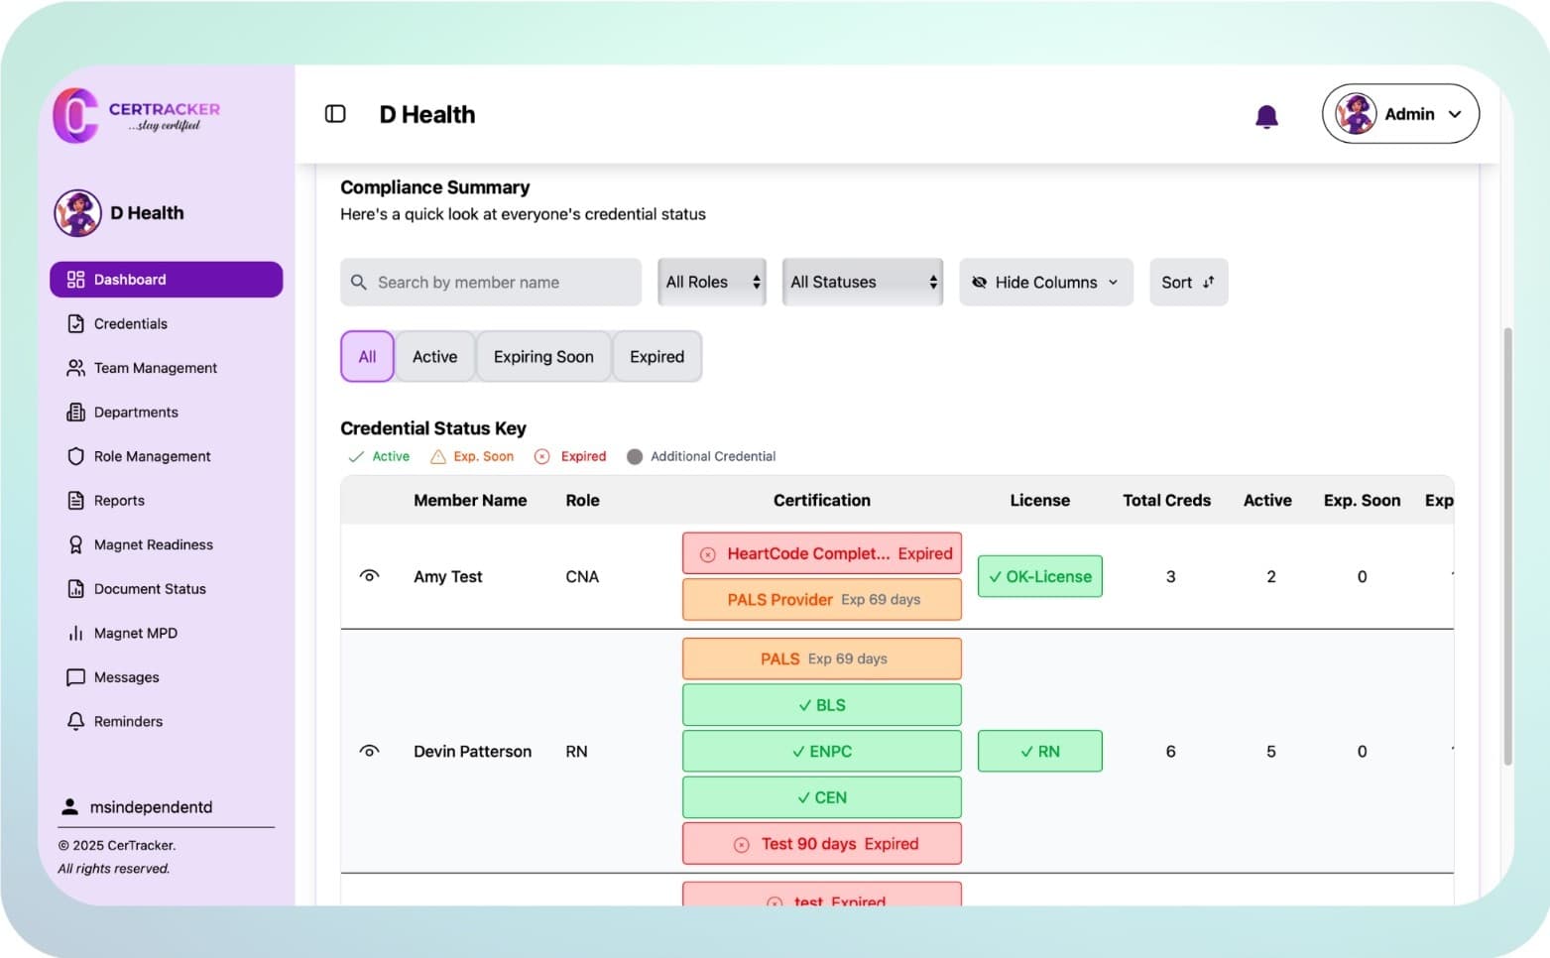Switch to the Expiring Soon filter tab
This screenshot has height=958, width=1550.
coord(543,356)
